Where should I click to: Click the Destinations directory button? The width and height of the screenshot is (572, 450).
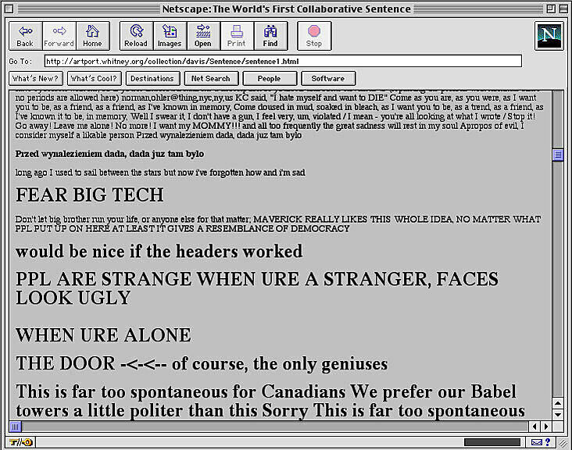(x=152, y=78)
